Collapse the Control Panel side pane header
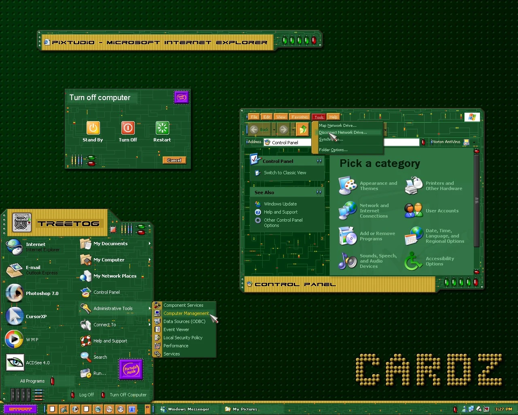This screenshot has height=415, width=518. coord(319,161)
